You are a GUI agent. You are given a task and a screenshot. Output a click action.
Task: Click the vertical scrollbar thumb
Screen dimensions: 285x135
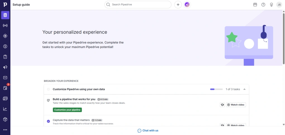click(284, 39)
